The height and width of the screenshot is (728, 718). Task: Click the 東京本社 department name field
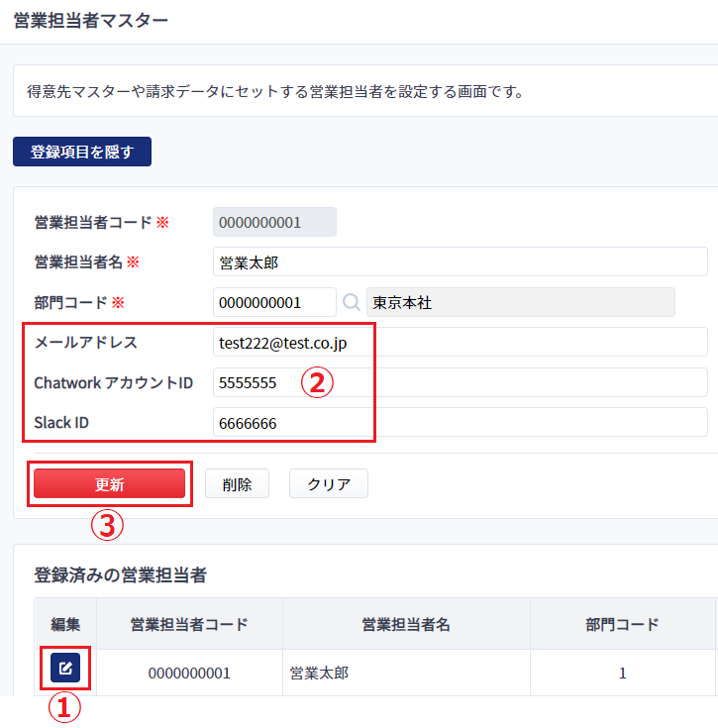[x=521, y=302]
